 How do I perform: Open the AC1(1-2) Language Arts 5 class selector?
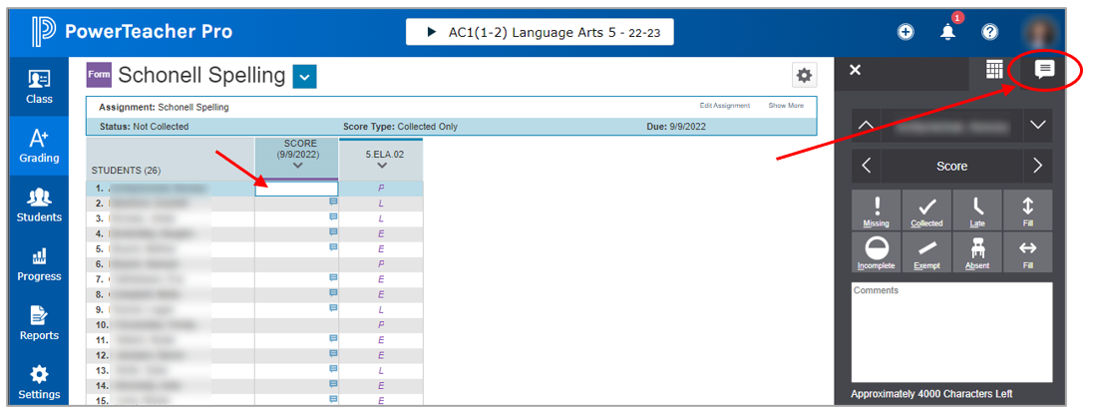[x=540, y=32]
